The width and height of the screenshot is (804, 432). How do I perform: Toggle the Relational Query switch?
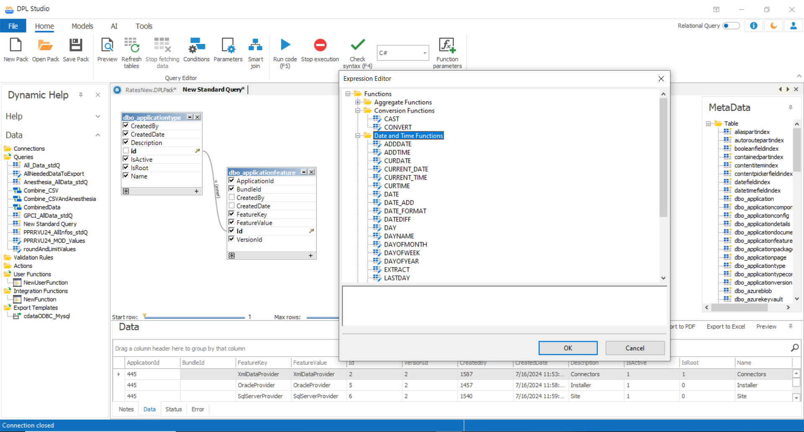pyautogui.click(x=731, y=26)
